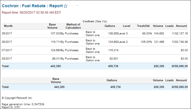The width and height of the screenshot is (191, 109).
Task: Select the 06/2017 month row
Action: (x=95, y=42)
